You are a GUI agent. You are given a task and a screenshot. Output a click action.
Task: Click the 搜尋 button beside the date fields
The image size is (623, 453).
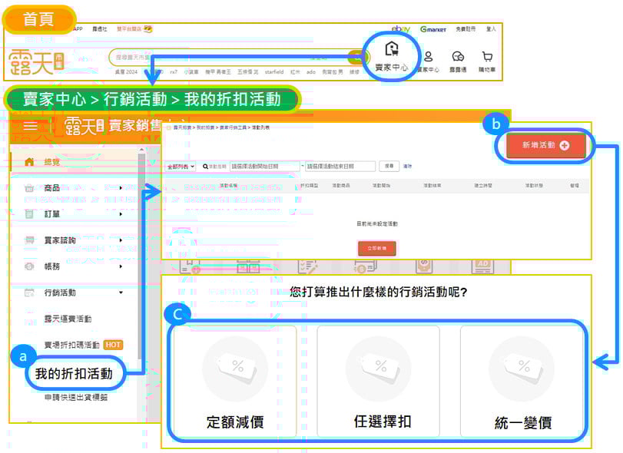[389, 166]
